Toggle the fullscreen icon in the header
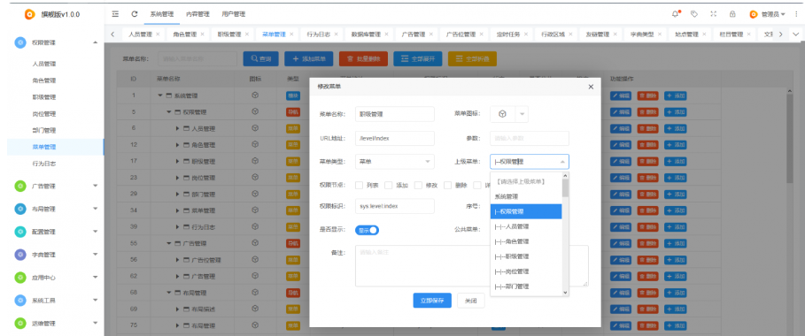805x336 pixels. [x=713, y=14]
